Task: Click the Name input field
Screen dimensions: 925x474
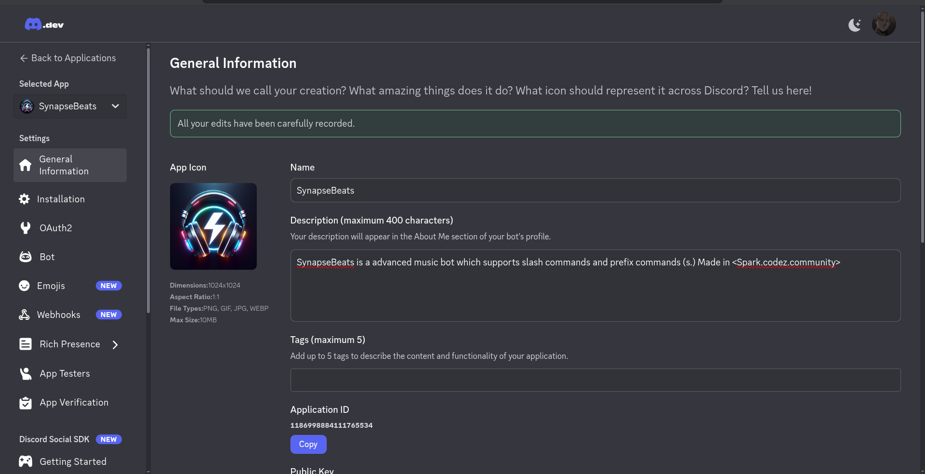Action: [x=595, y=190]
